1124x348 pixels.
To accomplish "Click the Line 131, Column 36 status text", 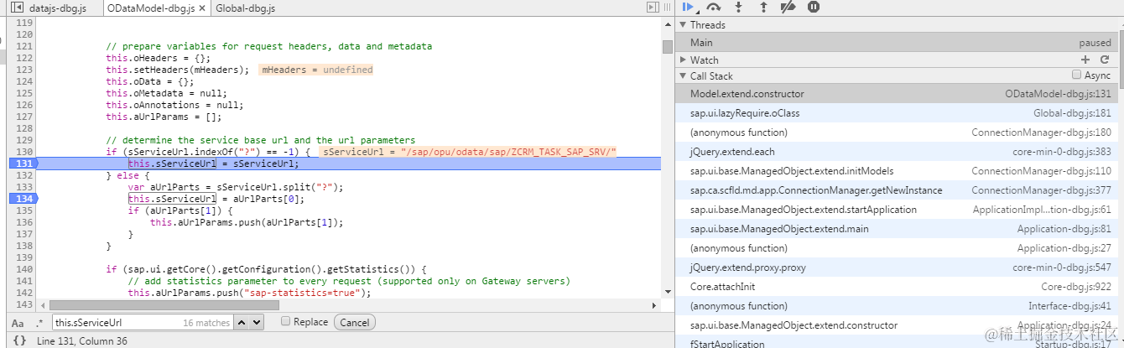I will point(83,340).
